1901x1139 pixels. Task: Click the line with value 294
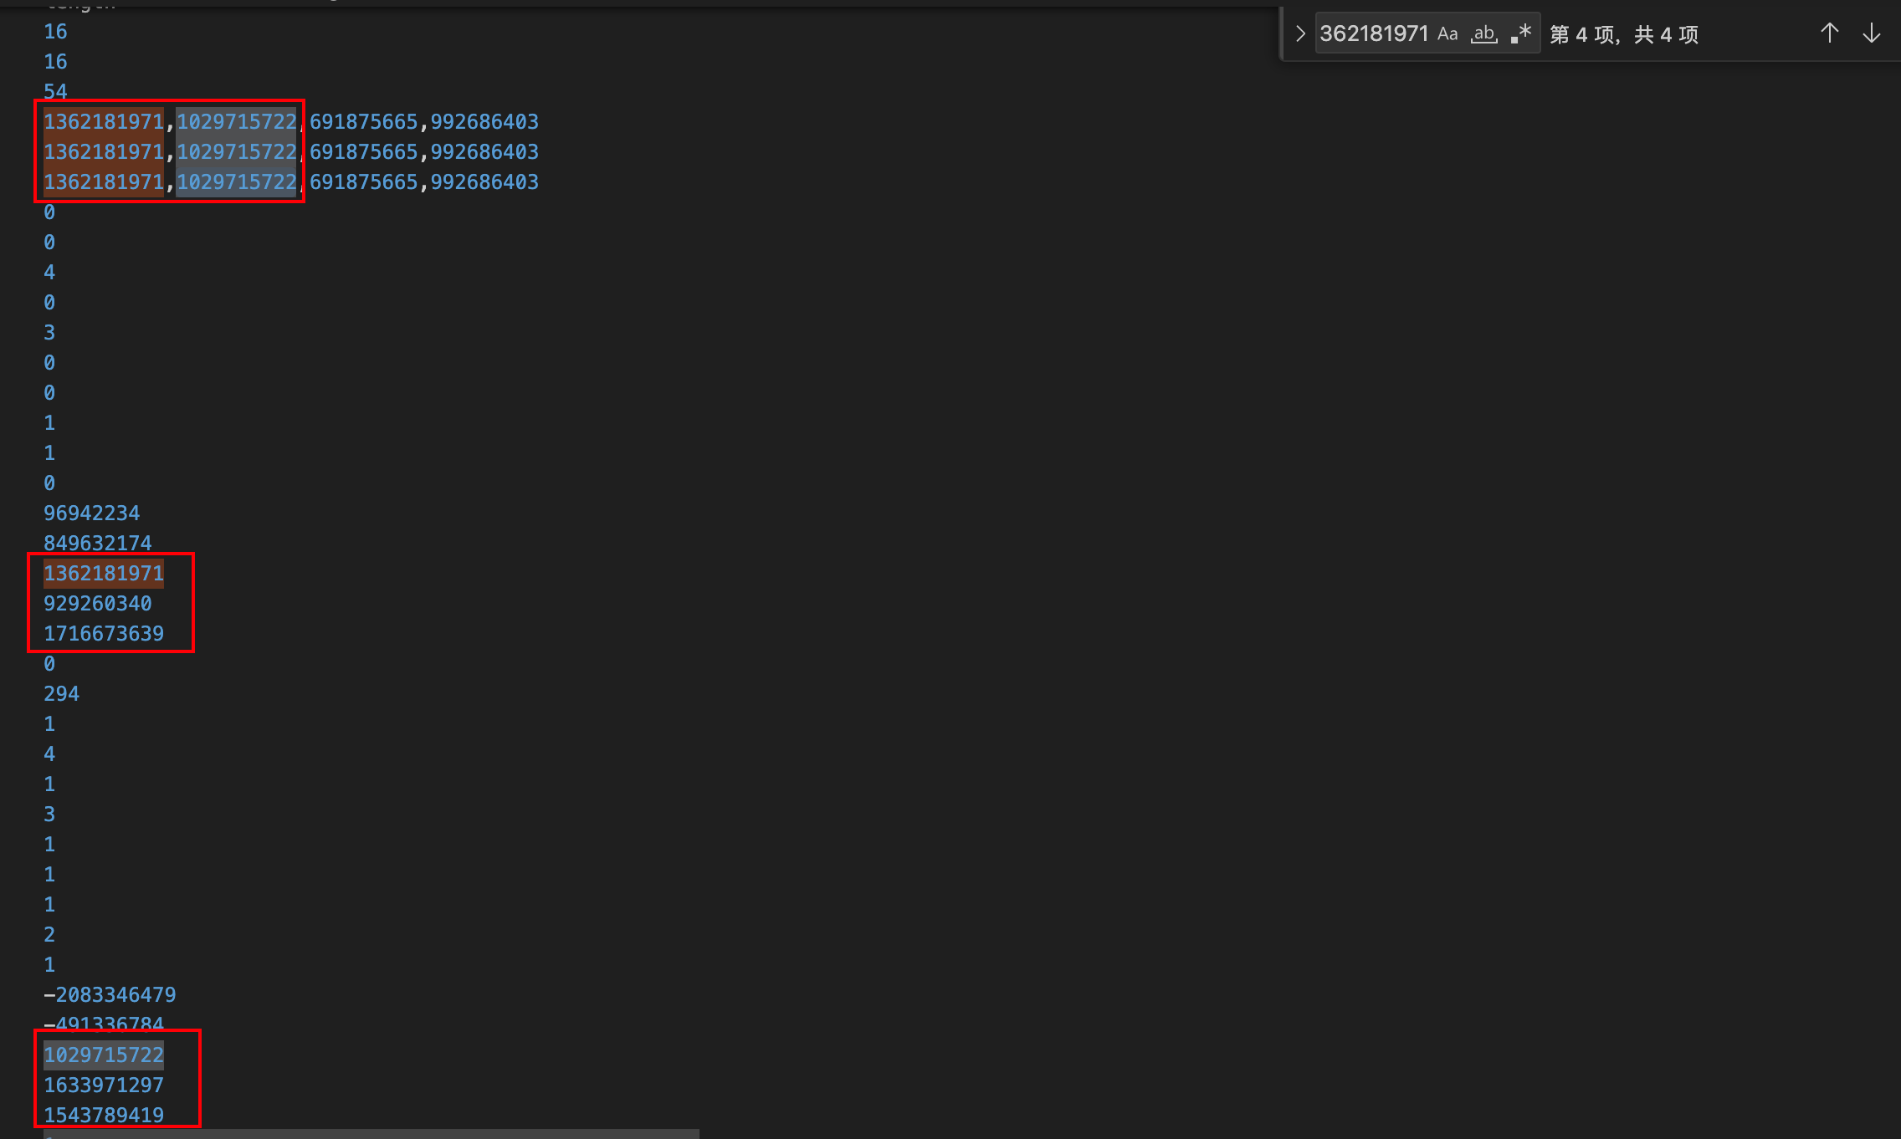click(62, 693)
